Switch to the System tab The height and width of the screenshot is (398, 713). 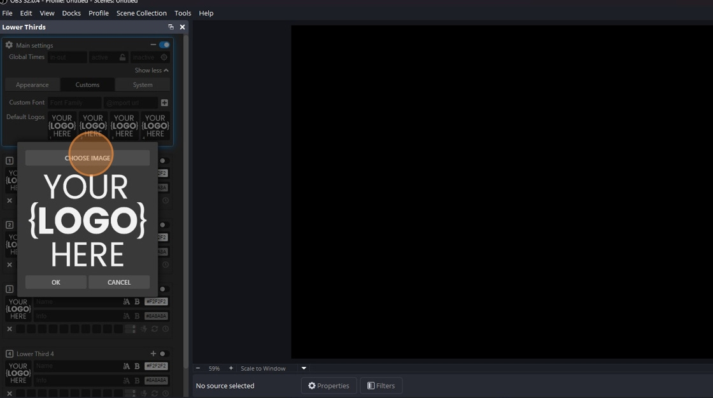point(143,85)
